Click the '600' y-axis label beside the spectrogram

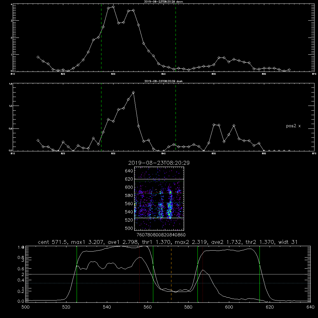(129, 187)
